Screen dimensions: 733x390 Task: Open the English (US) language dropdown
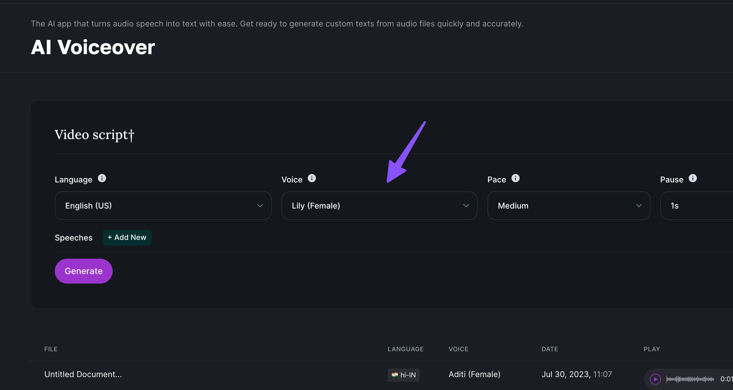[163, 205]
